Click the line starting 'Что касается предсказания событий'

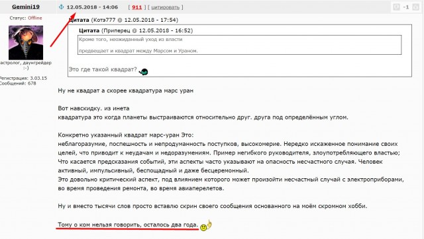(221, 162)
